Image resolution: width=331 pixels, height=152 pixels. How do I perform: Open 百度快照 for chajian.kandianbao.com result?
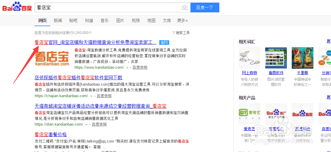coord(104,96)
